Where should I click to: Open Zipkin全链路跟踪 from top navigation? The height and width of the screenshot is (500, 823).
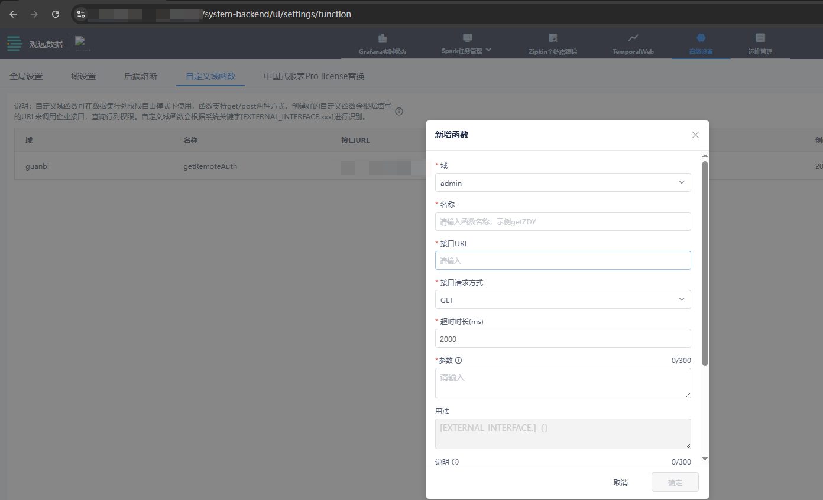553,45
